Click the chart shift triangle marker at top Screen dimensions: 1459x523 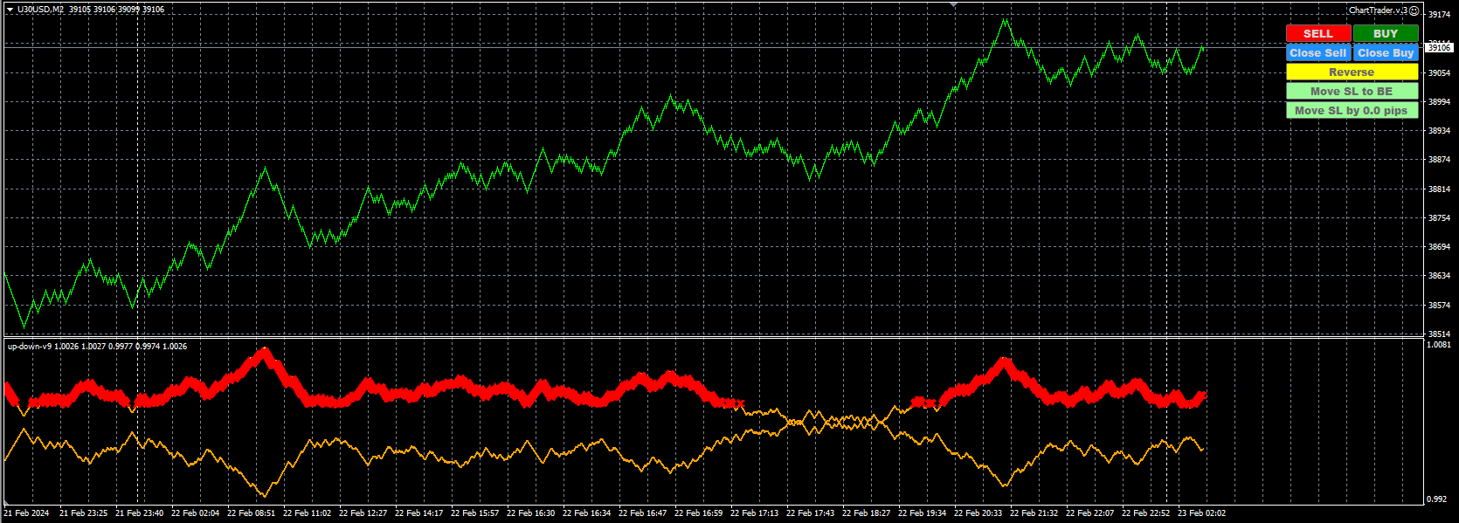tap(953, 5)
